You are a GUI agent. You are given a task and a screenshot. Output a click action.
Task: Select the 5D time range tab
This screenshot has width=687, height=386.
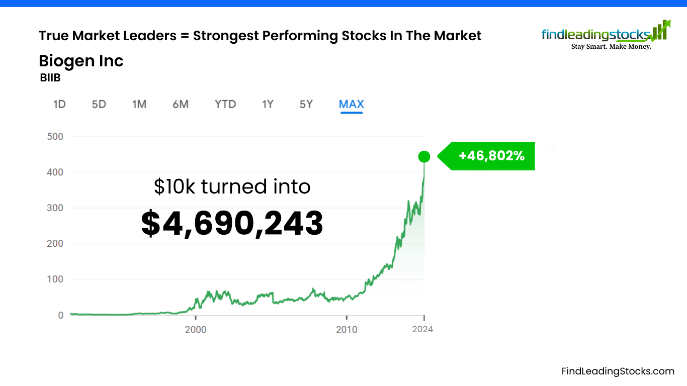coord(99,104)
